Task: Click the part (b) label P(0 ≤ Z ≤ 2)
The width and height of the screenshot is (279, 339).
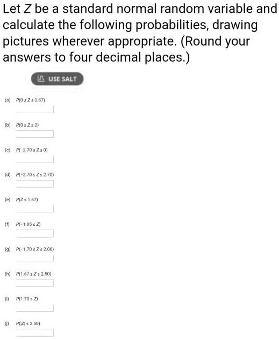Action: (x=27, y=125)
